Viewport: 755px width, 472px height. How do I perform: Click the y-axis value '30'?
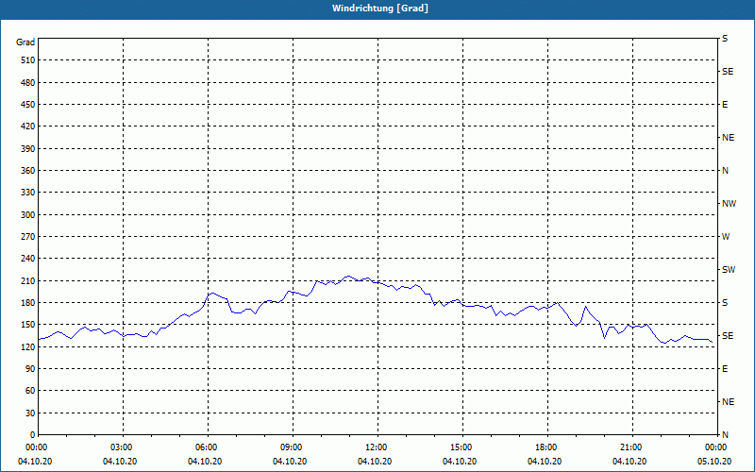pyautogui.click(x=30, y=413)
